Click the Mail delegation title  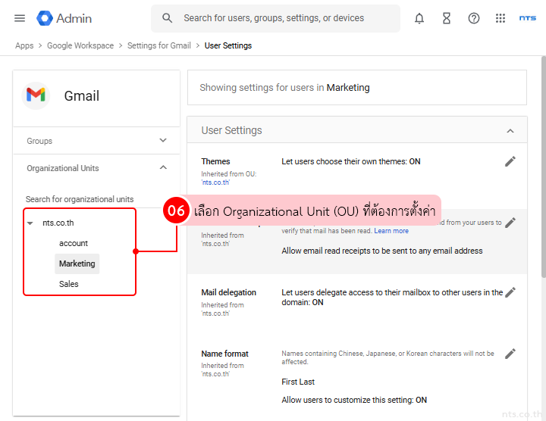(x=228, y=292)
